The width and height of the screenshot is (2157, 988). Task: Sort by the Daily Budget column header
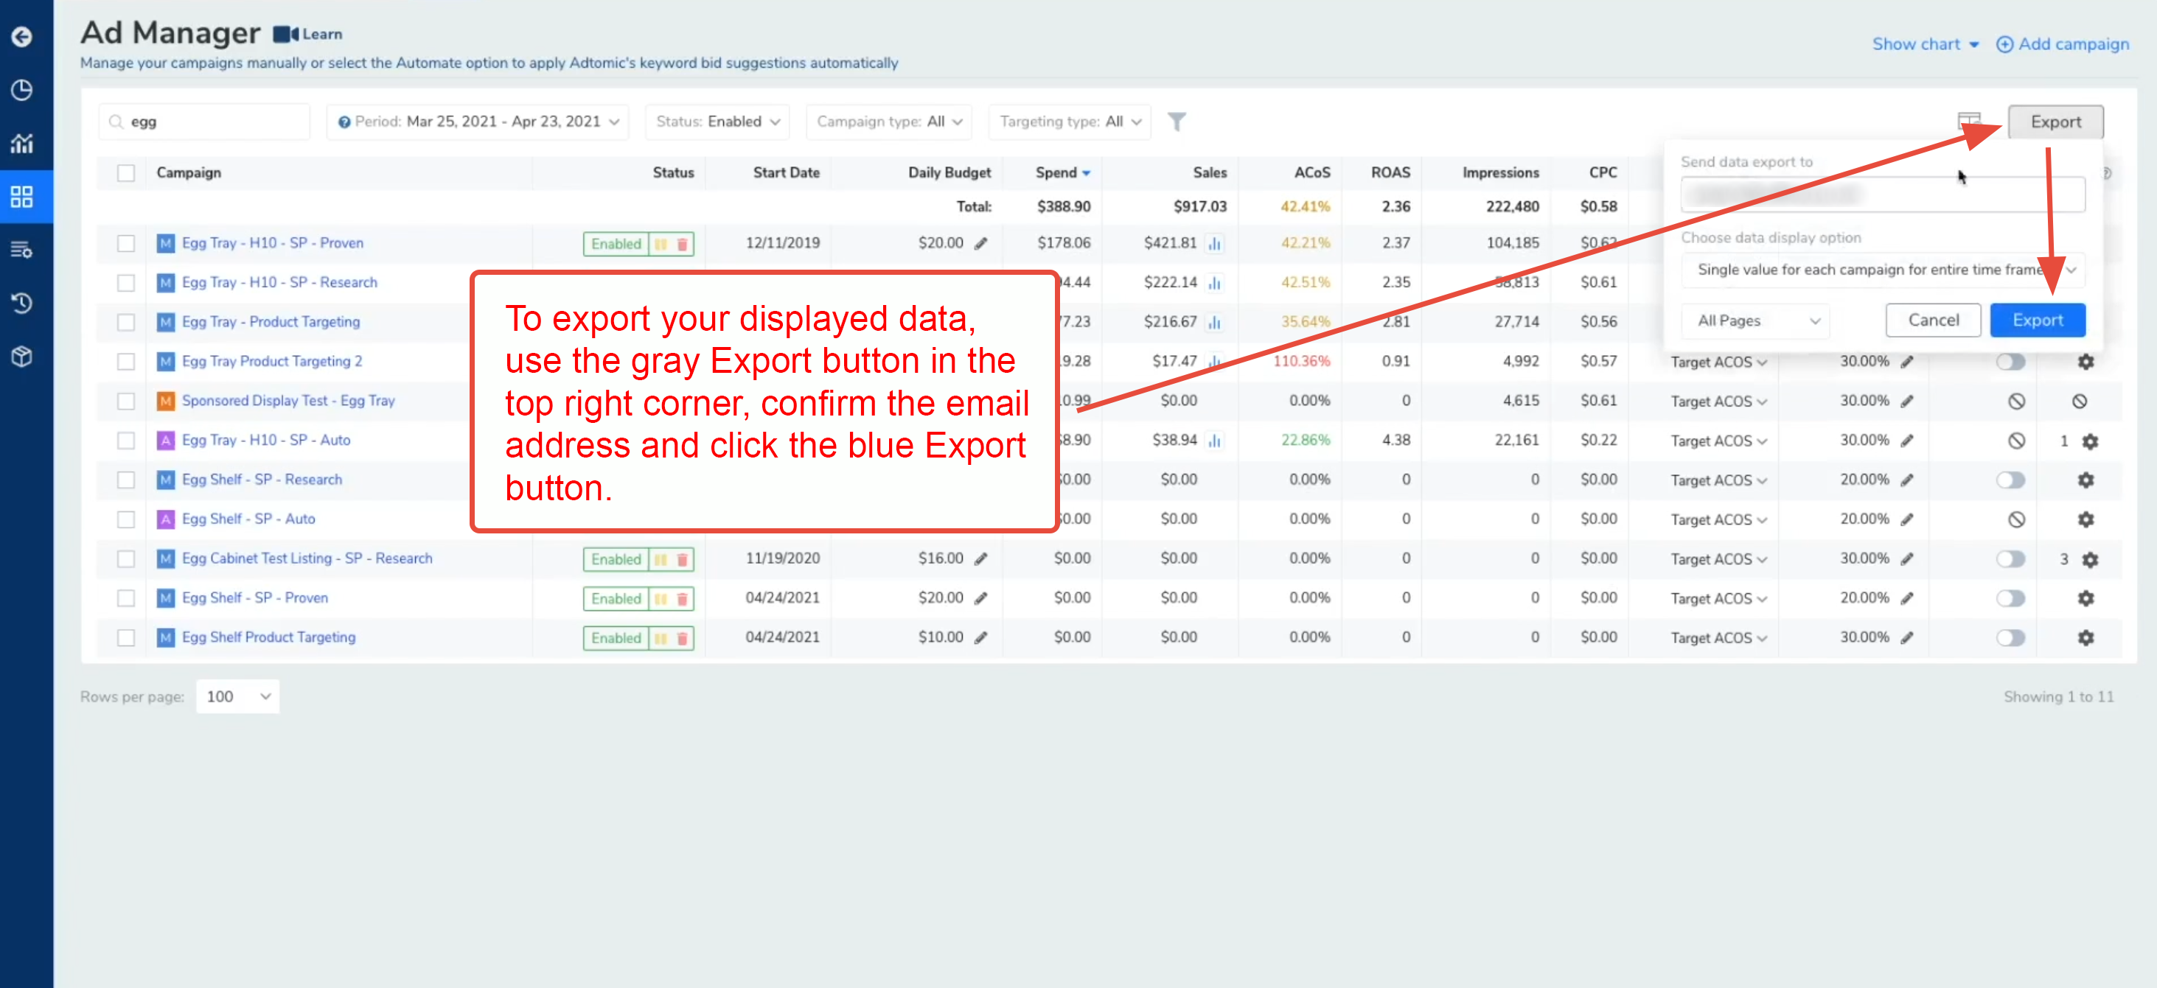[x=949, y=173]
